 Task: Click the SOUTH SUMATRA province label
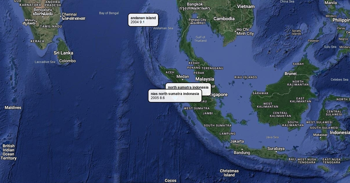click(218, 125)
